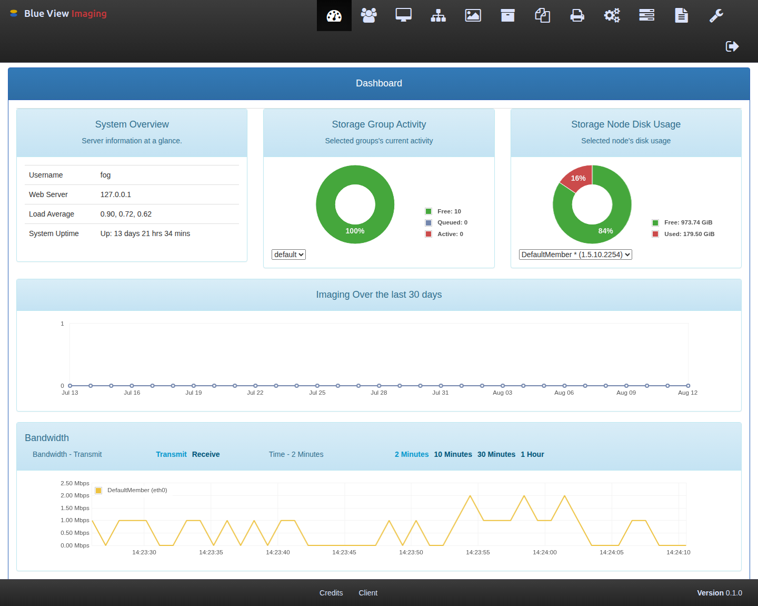
Task: Click the red 'Active: 0' legend swatch
Action: pos(428,234)
